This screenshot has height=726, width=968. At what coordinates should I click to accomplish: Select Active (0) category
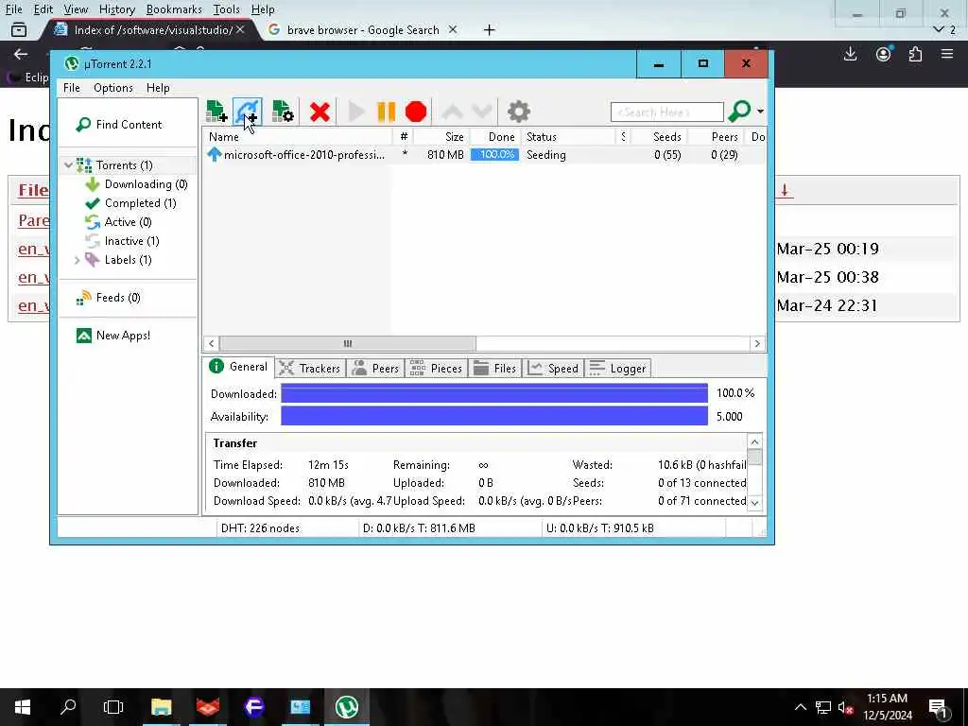click(118, 221)
